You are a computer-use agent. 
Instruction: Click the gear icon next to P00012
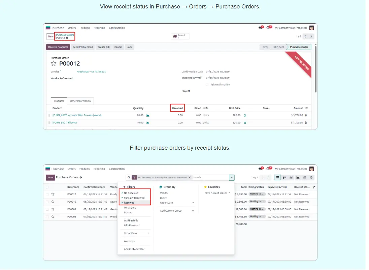[67, 38]
